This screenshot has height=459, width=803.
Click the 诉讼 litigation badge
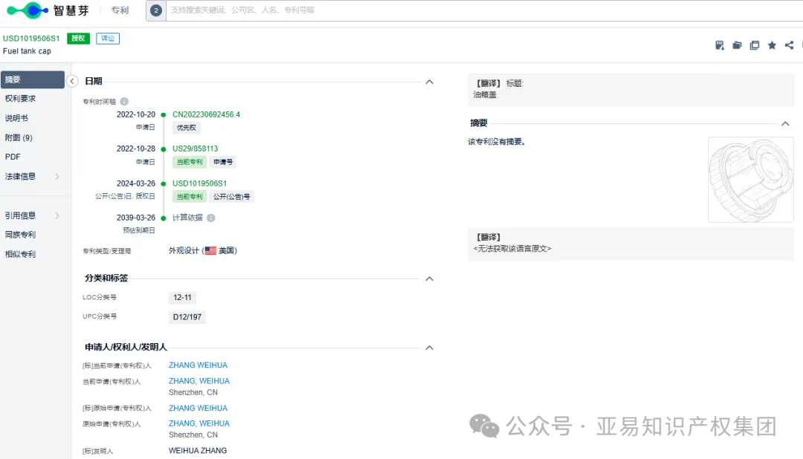108,39
